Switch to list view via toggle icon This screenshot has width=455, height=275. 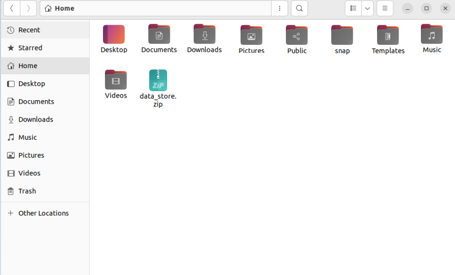tap(353, 9)
